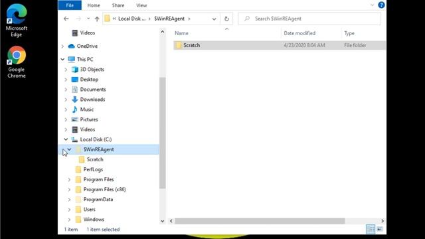Expand the Users tree node
The height and width of the screenshot is (239, 425).
click(69, 210)
